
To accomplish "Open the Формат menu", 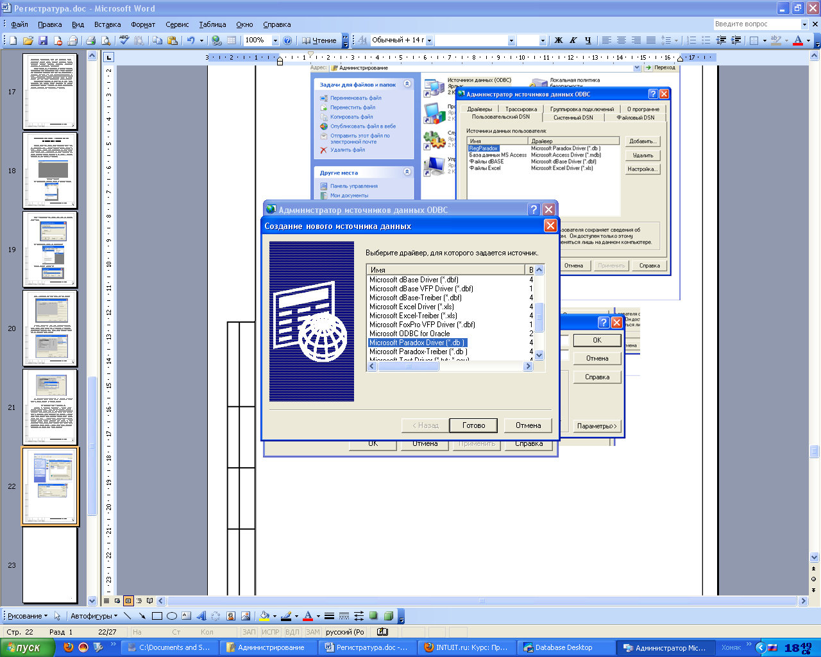I will coord(143,24).
